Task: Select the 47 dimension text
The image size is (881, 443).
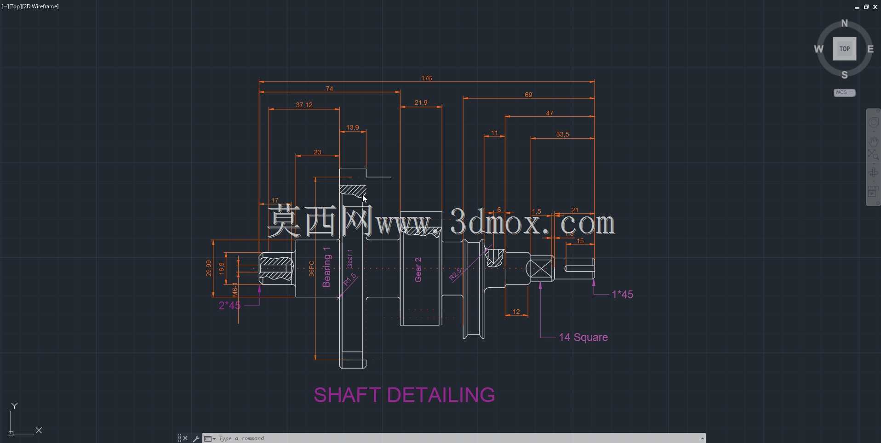Action: tap(549, 113)
